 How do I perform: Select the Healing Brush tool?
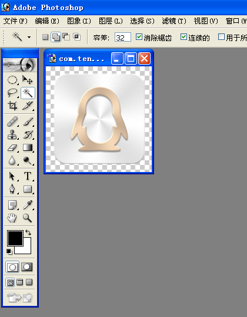click(x=12, y=122)
